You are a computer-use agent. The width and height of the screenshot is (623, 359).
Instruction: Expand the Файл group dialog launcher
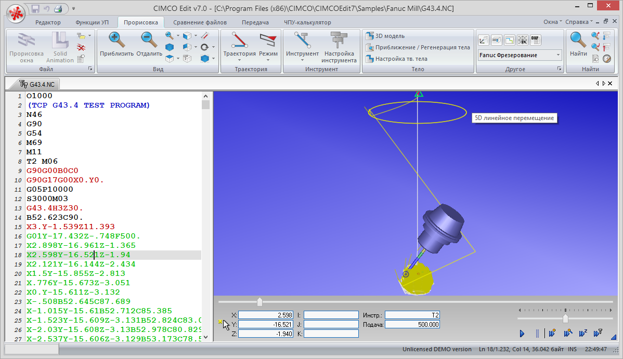(x=90, y=69)
